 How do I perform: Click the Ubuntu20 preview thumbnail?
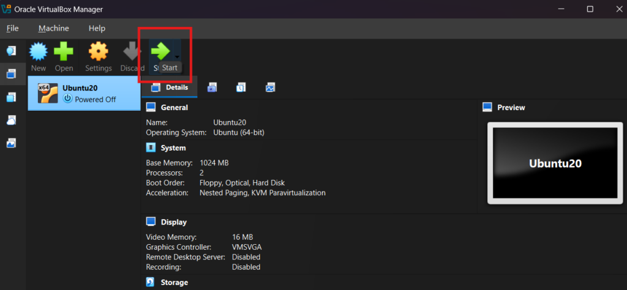pyautogui.click(x=555, y=163)
